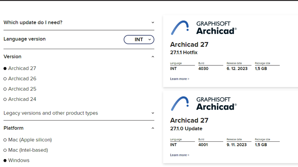Click the Version section heading
Screen dimensions: 298x167
(x=12, y=57)
